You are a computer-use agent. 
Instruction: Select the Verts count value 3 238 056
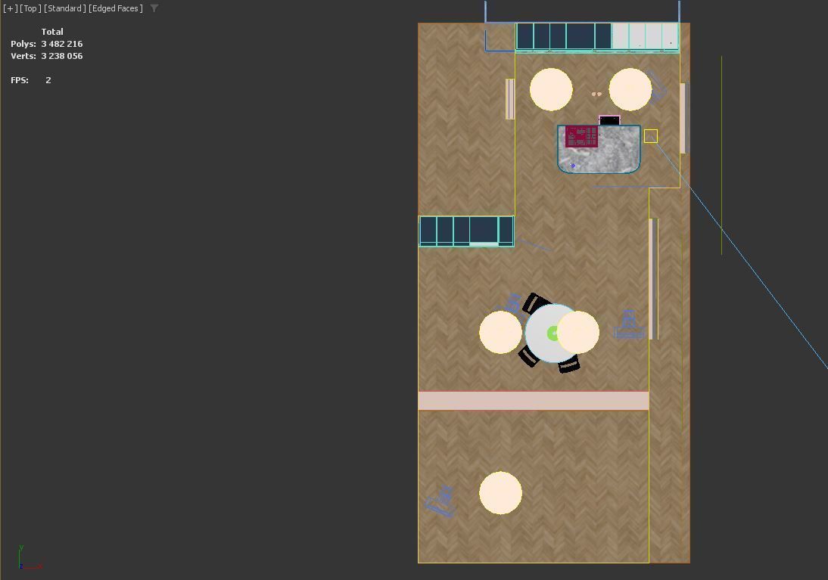[62, 56]
